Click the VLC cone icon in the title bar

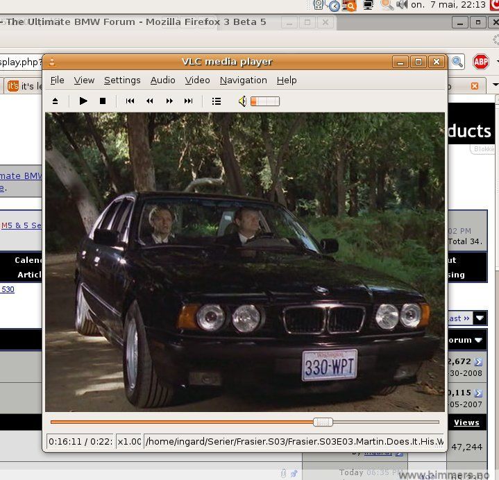coord(52,62)
